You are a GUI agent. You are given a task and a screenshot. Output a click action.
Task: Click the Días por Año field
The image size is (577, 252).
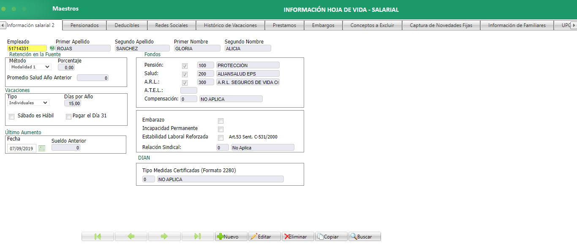[72, 103]
